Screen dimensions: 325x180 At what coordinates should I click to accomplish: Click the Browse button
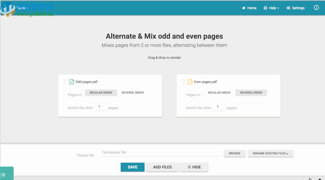point(235,153)
